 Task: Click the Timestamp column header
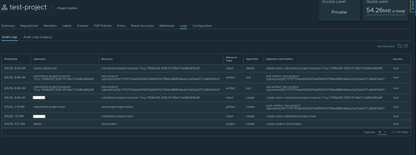pyautogui.click(x=11, y=59)
